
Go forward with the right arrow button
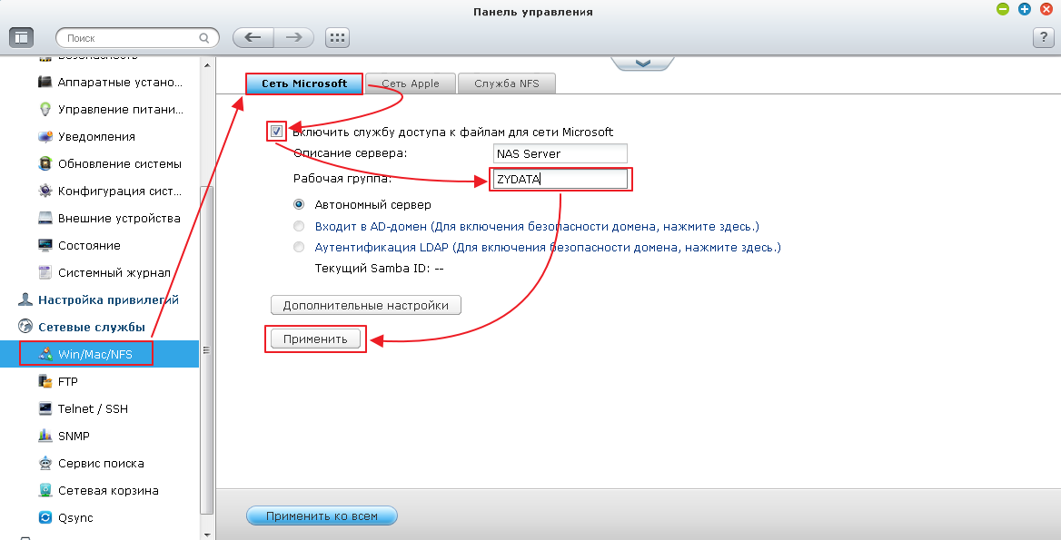(293, 38)
